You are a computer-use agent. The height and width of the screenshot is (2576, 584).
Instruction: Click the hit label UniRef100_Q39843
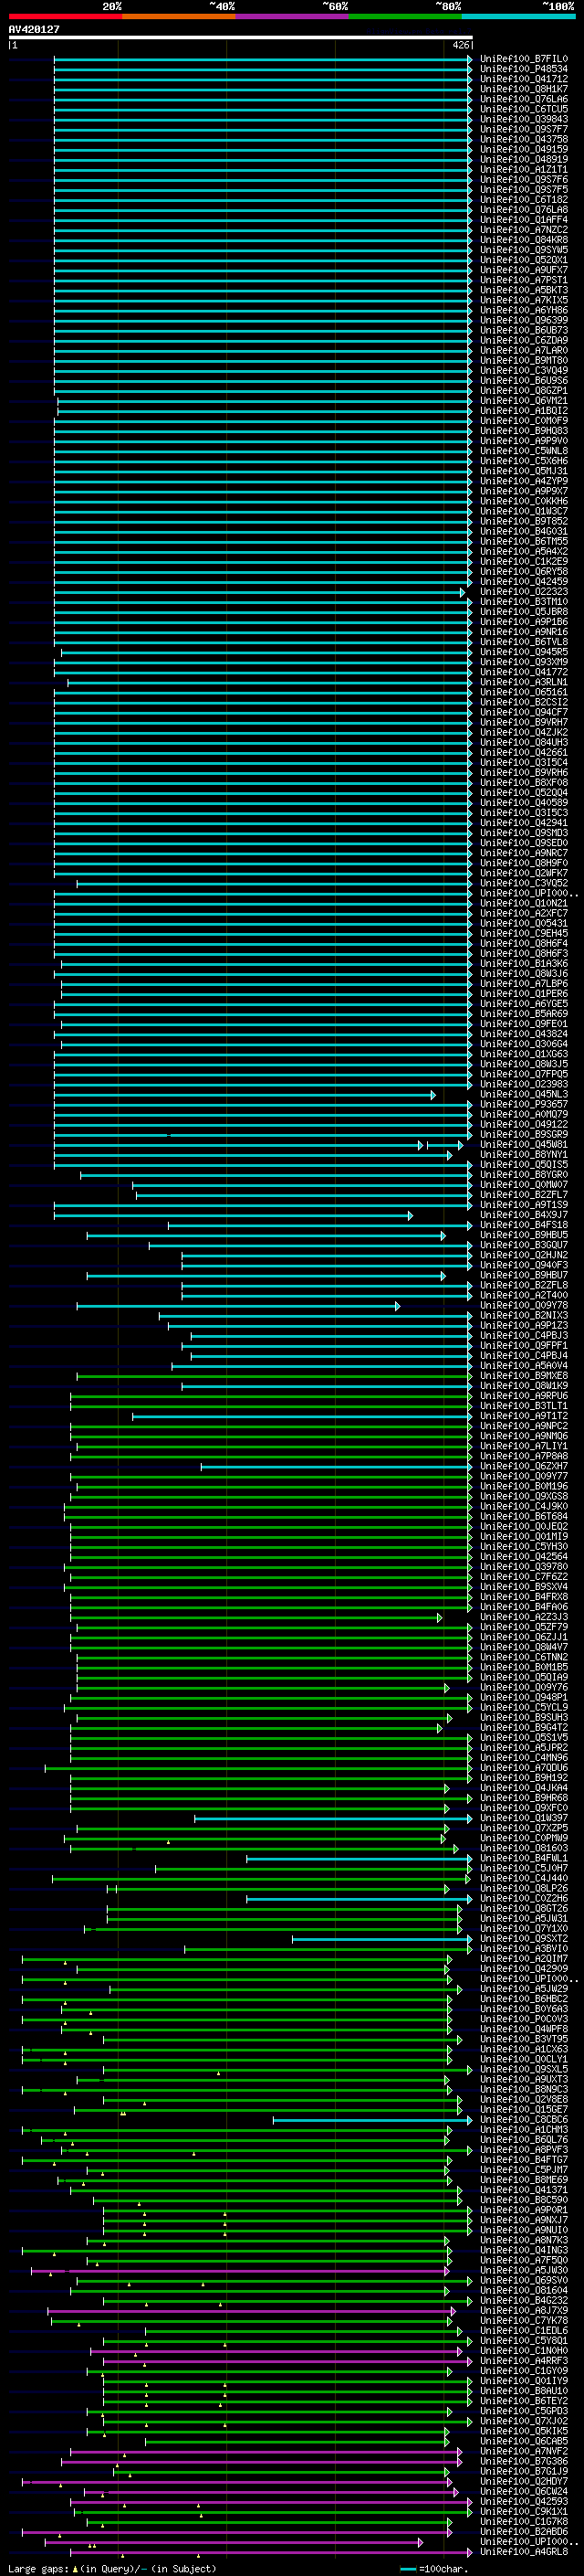tap(524, 119)
